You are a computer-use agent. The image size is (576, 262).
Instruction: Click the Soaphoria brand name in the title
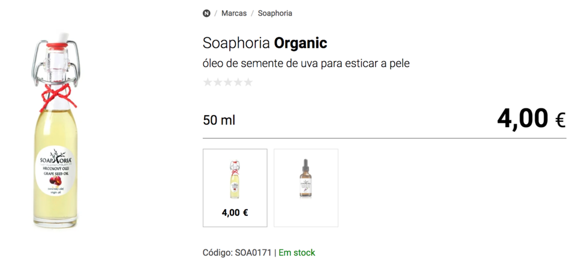236,43
